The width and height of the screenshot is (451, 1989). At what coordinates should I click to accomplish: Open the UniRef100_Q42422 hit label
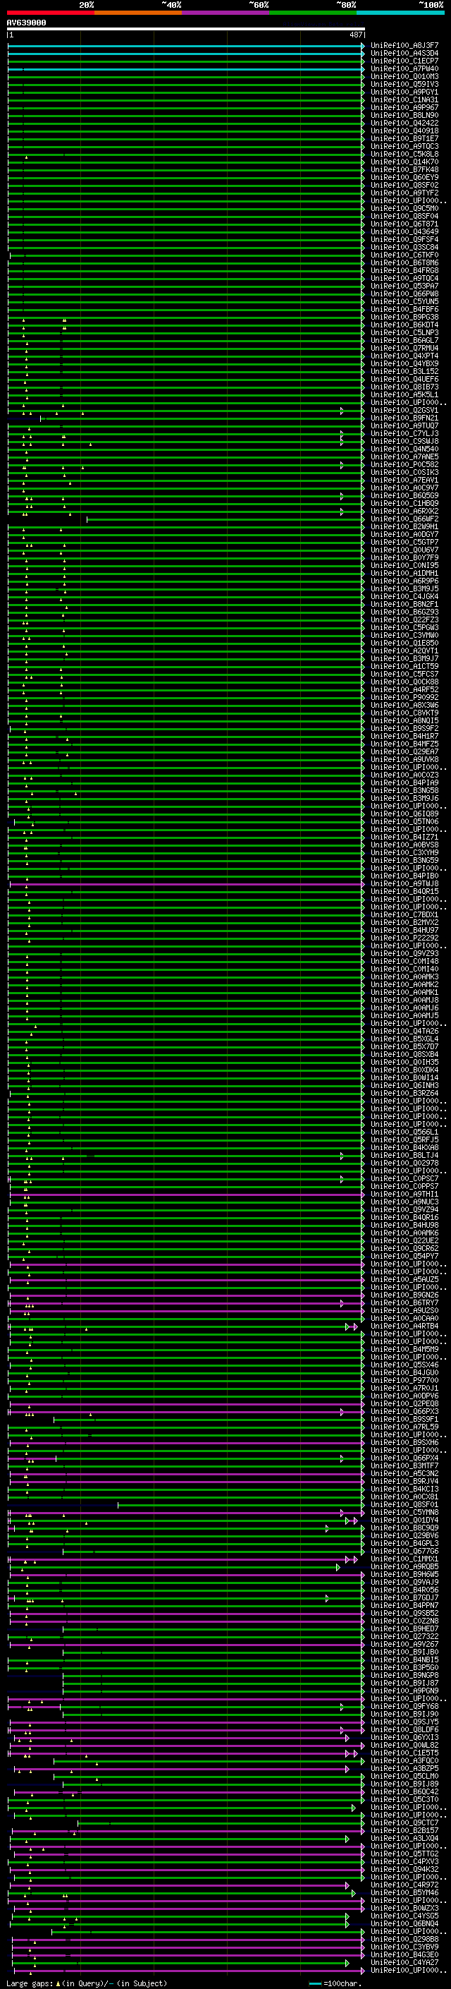pyautogui.click(x=404, y=123)
